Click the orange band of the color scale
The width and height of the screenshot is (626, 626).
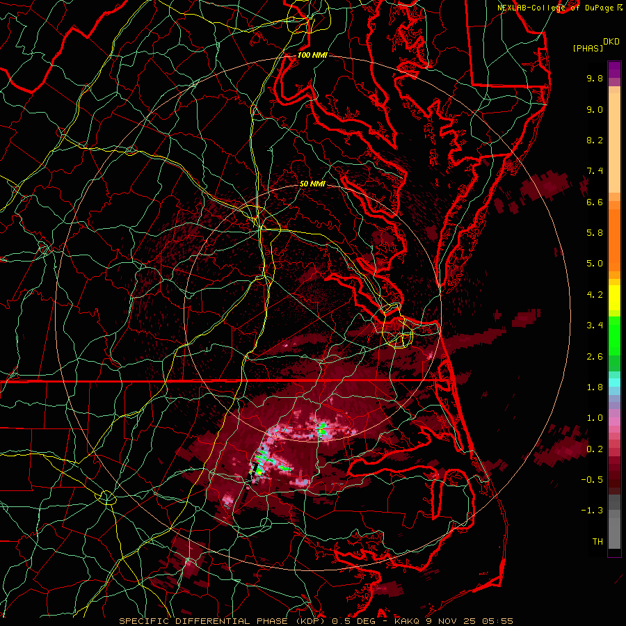pos(614,236)
